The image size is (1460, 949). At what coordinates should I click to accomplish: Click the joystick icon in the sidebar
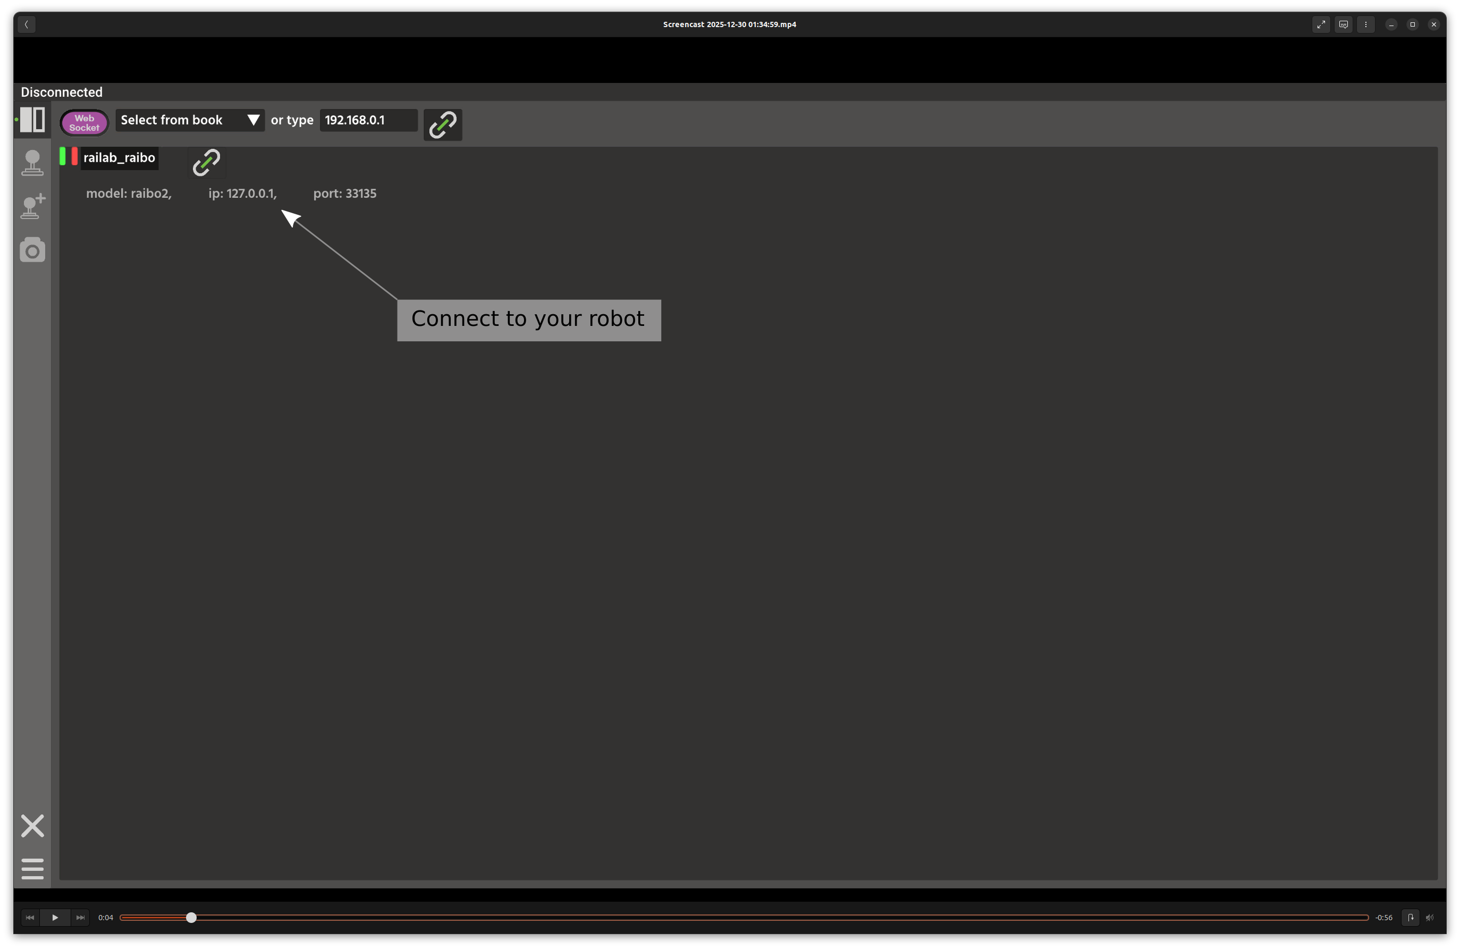[x=32, y=163]
